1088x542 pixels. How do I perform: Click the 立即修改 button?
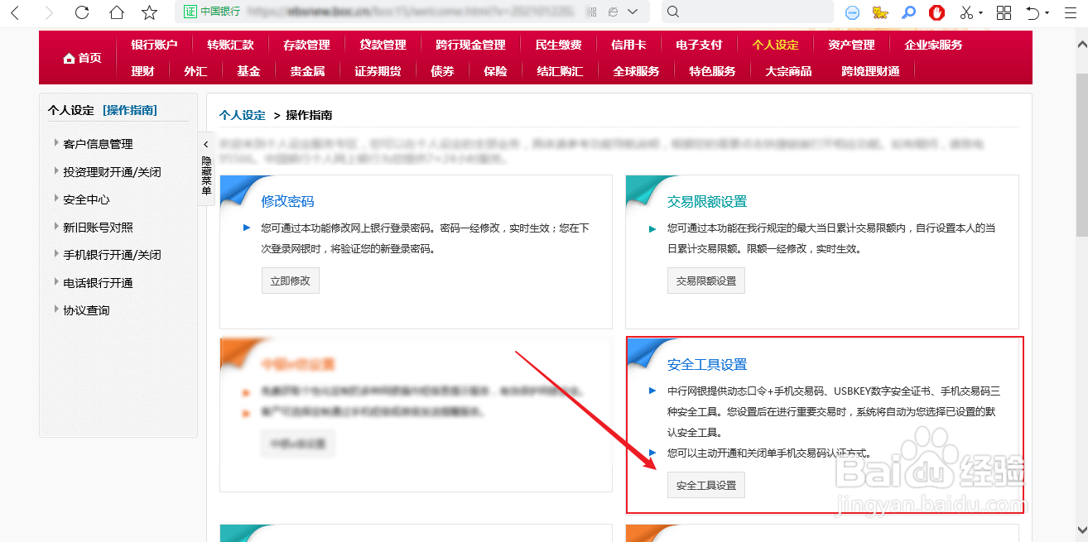pos(290,281)
